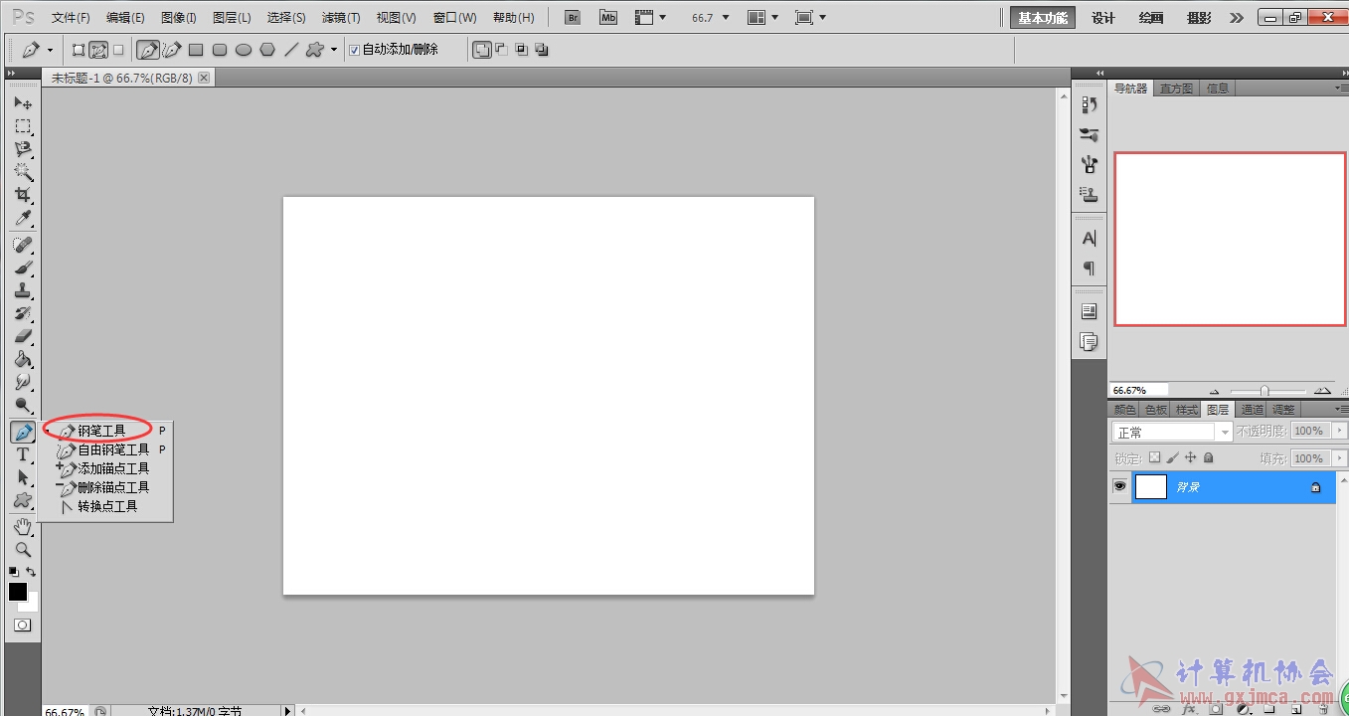Image resolution: width=1349 pixels, height=716 pixels.
Task: Select the Path Selection arrow tool
Action: click(23, 477)
